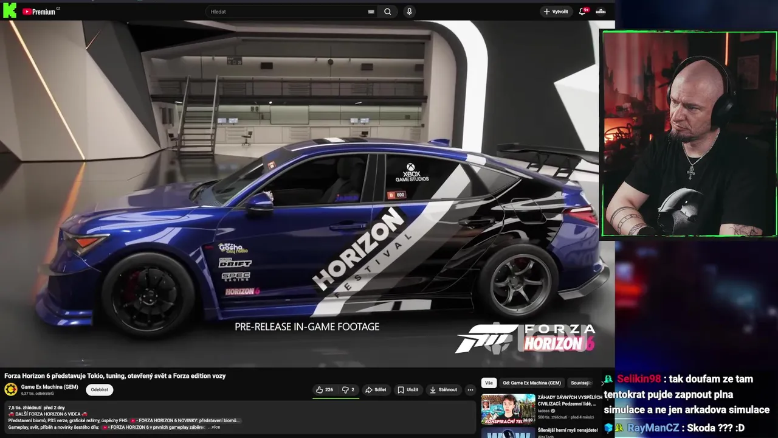778x438 pixels.
Task: Click the green Kick logo icon
Action: pos(9,11)
